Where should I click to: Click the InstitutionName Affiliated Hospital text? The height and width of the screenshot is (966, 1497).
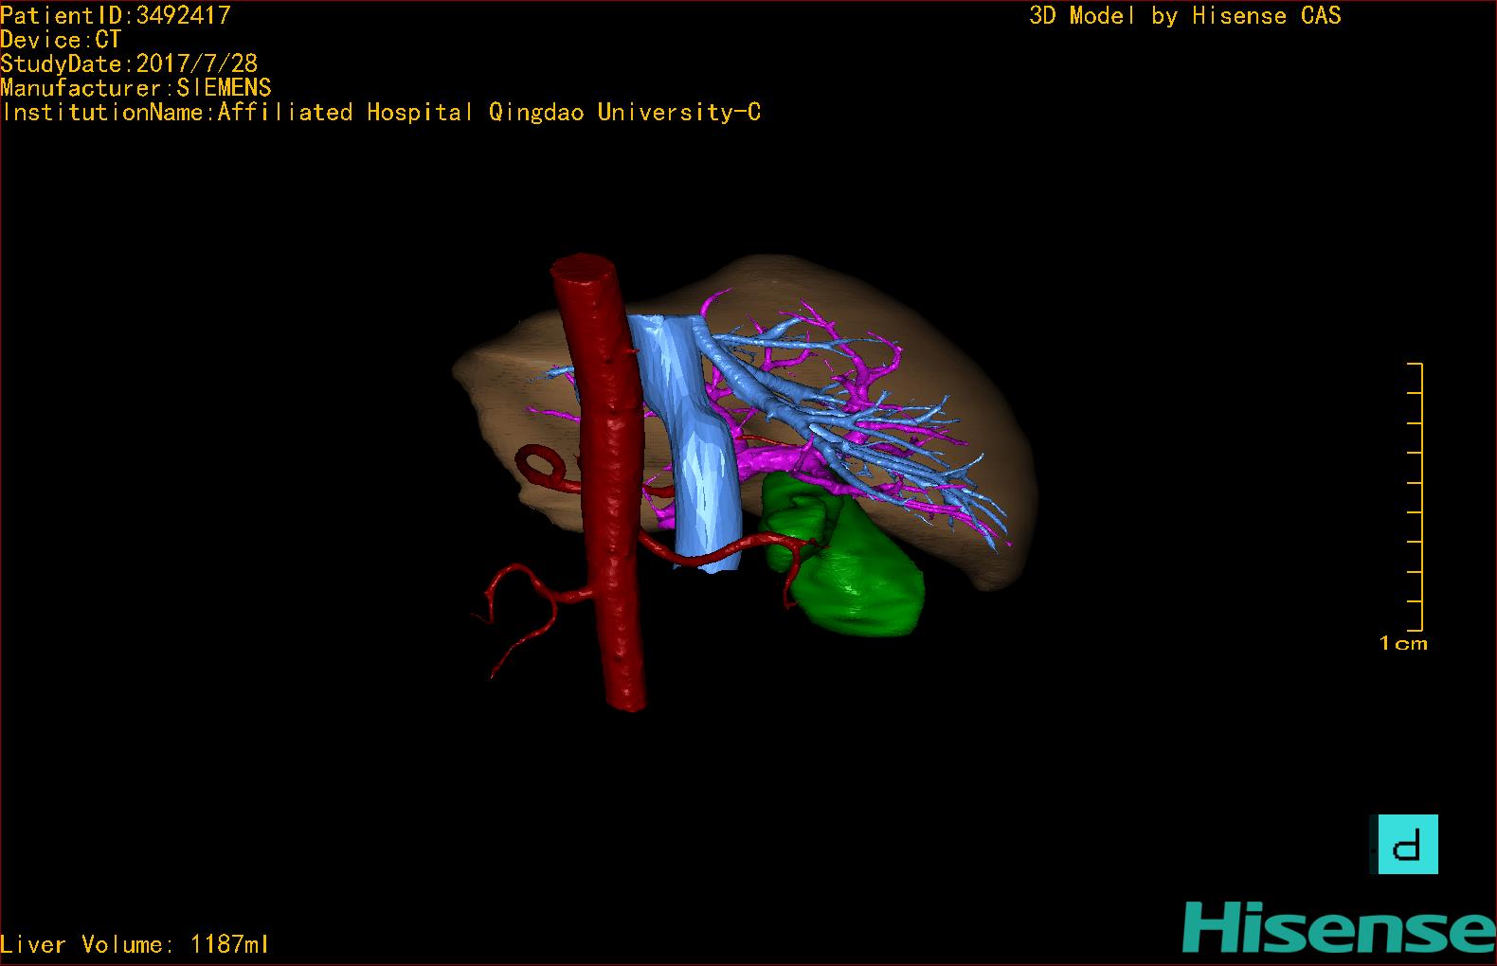click(x=381, y=112)
